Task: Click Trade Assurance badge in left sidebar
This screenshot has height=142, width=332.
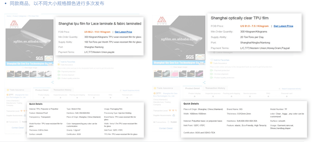Action: (16, 90)
